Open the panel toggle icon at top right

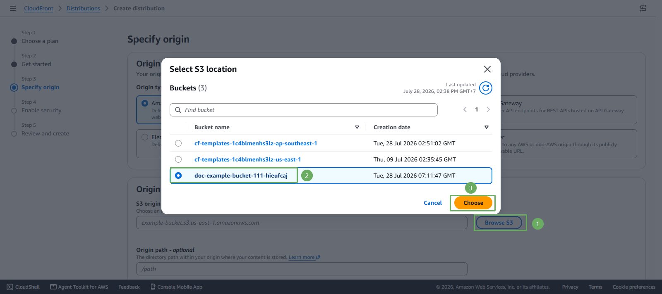tap(643, 8)
